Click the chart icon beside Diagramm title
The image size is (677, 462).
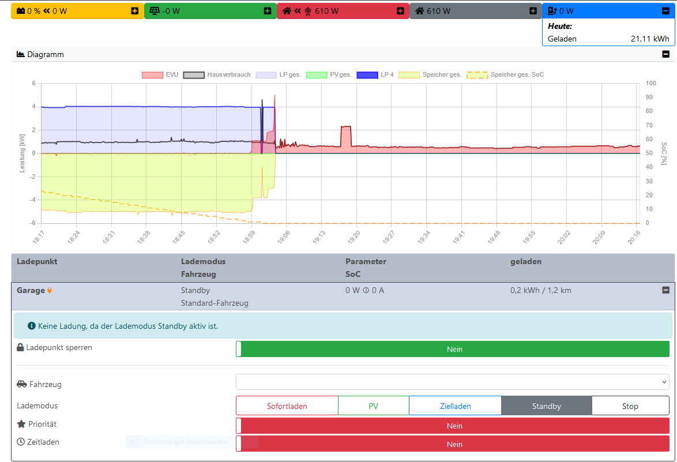coord(21,54)
